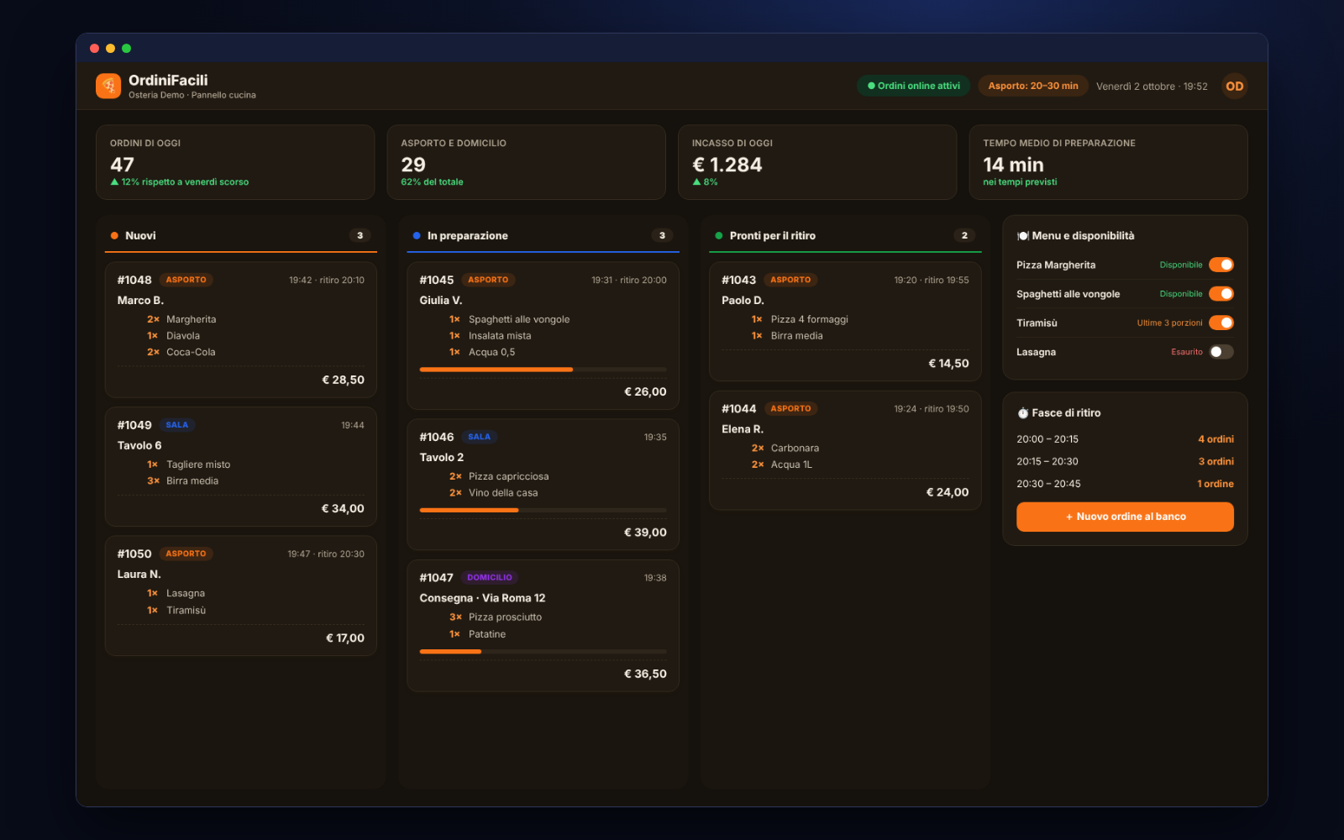
Task: Click the OrdiniFacili pizza logo icon
Action: click(108, 86)
